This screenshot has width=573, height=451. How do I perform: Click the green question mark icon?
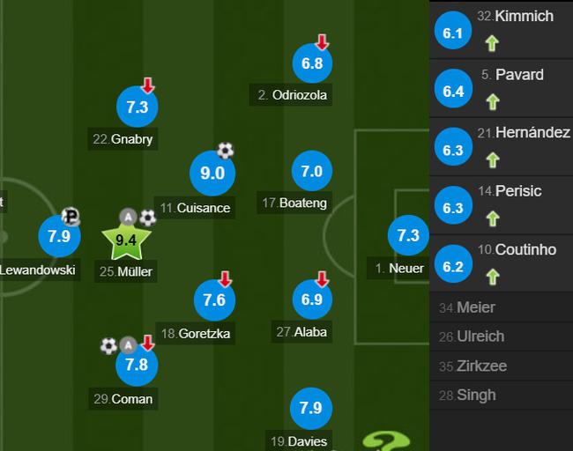(386, 441)
